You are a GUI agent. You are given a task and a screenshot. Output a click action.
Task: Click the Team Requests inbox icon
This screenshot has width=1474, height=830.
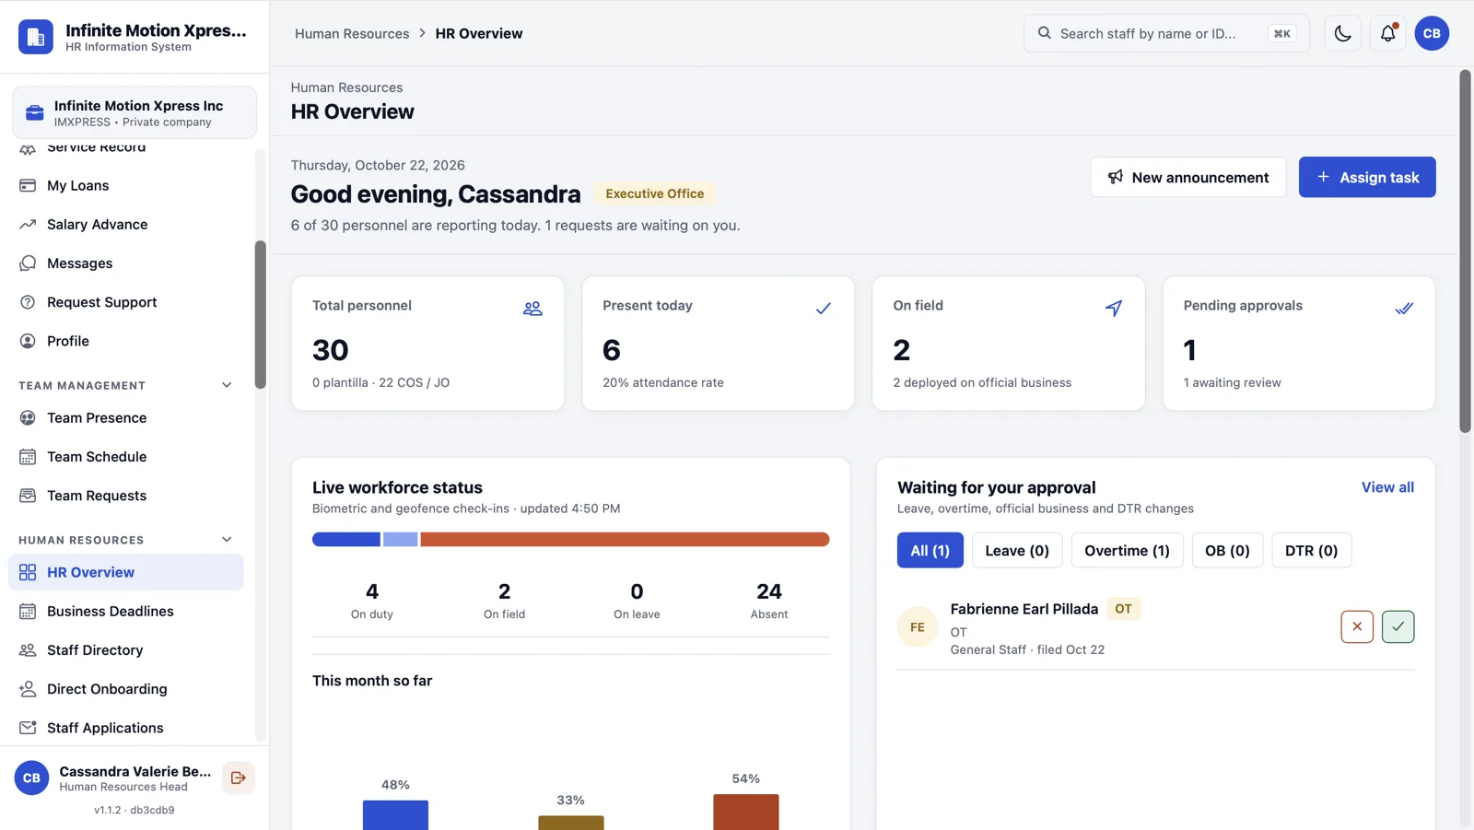click(x=28, y=496)
